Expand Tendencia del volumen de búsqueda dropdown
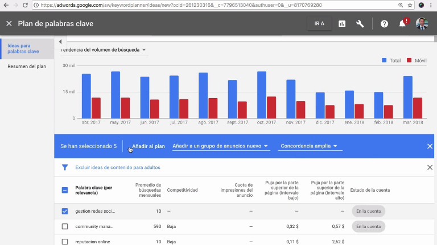437x245 pixels. tap(104, 50)
